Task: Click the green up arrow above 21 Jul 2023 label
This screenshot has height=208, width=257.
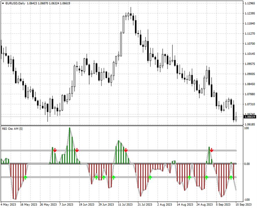Action: [150, 177]
